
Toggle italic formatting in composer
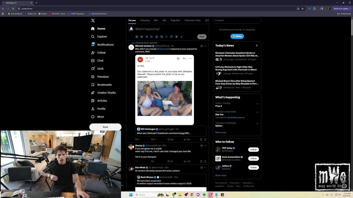pos(181,37)
